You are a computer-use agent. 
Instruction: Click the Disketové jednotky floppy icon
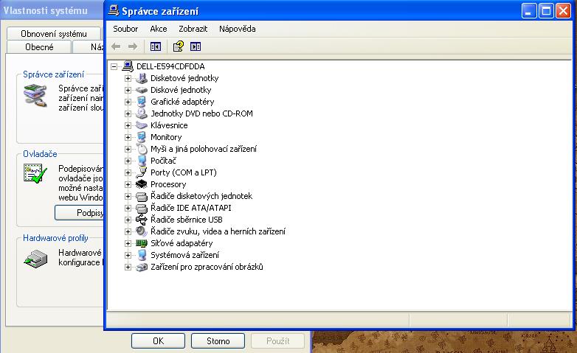[142, 78]
